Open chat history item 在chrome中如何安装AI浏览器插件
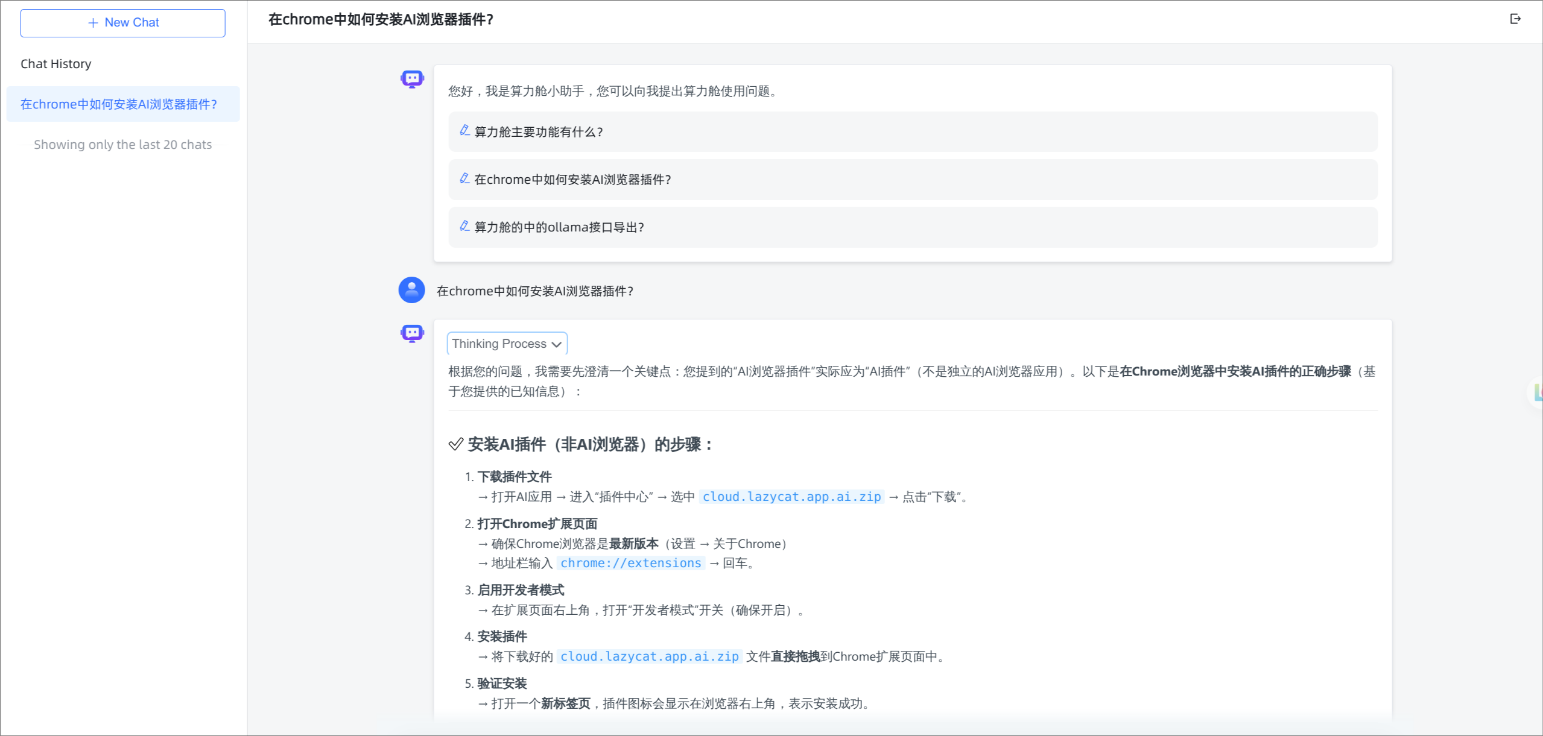 tap(123, 104)
